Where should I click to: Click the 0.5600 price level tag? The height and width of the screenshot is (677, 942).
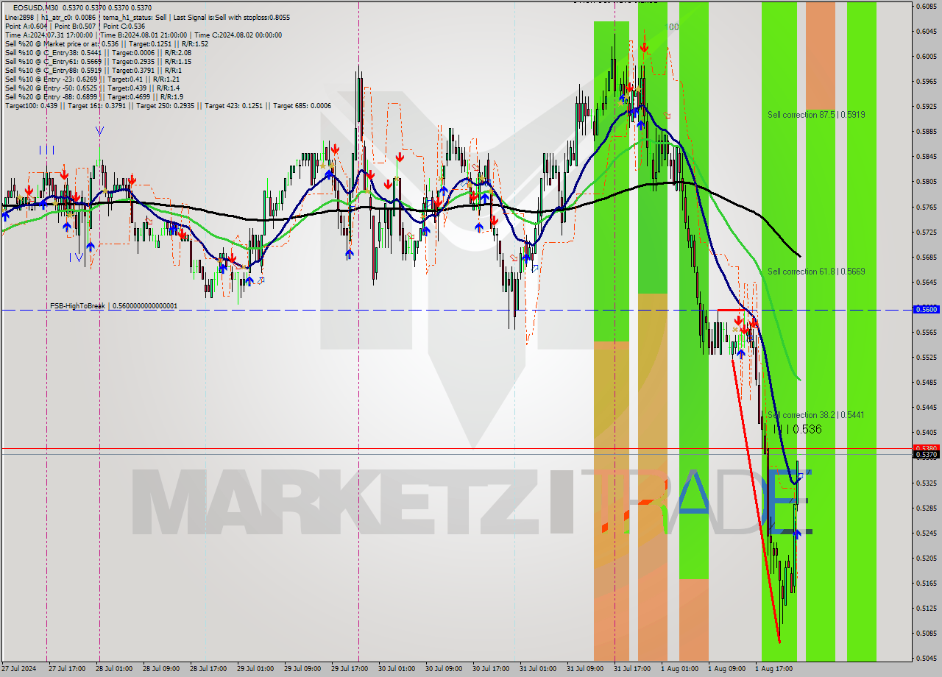click(x=926, y=310)
